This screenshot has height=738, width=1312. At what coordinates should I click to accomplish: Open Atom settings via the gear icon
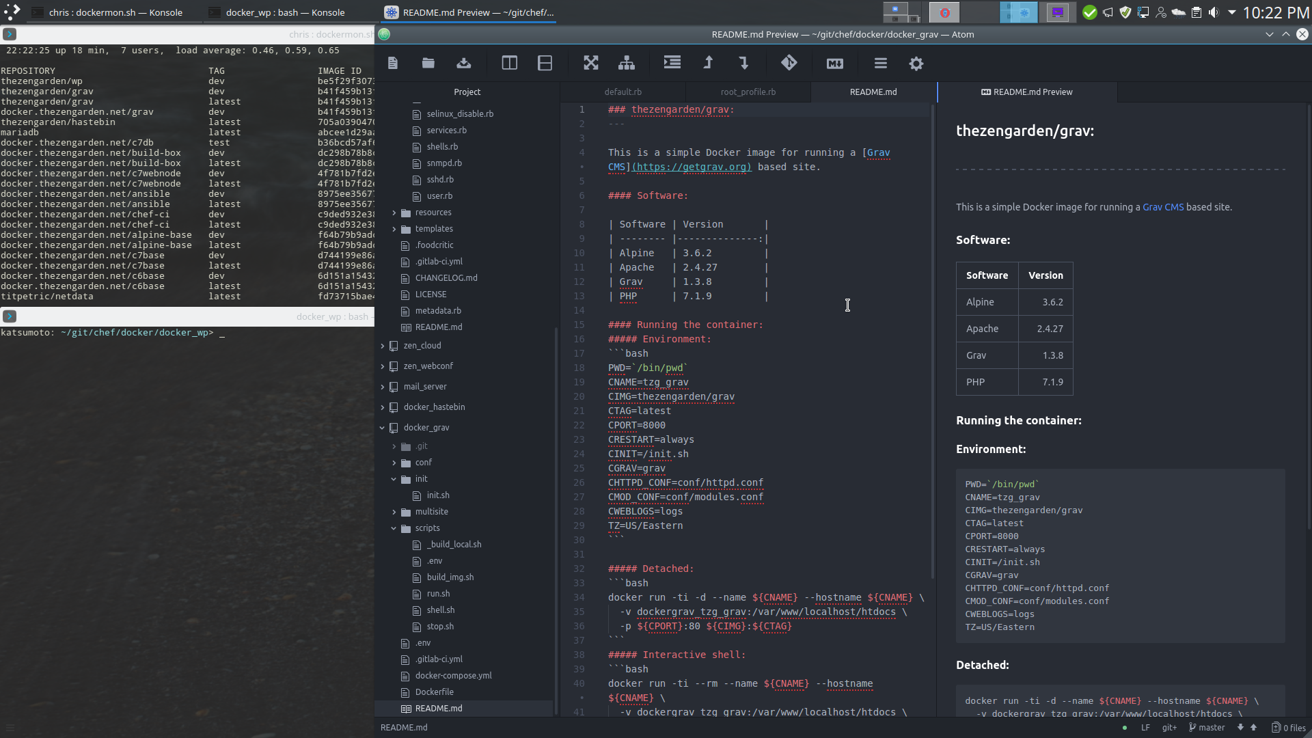(916, 64)
